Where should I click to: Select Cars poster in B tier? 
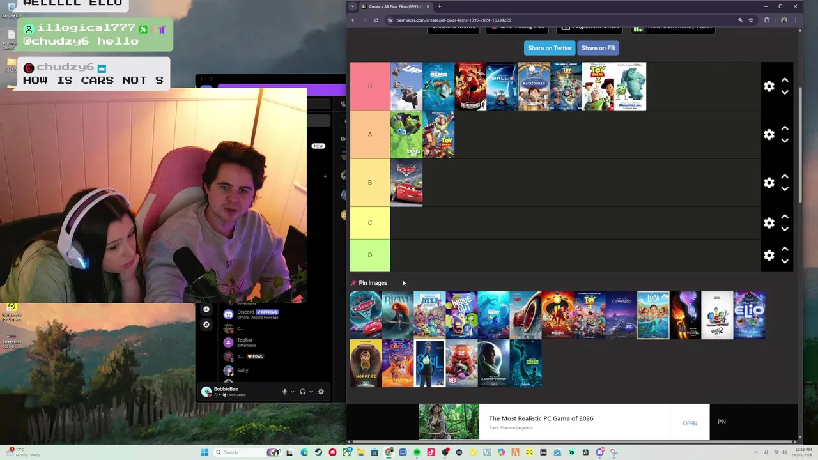406,183
